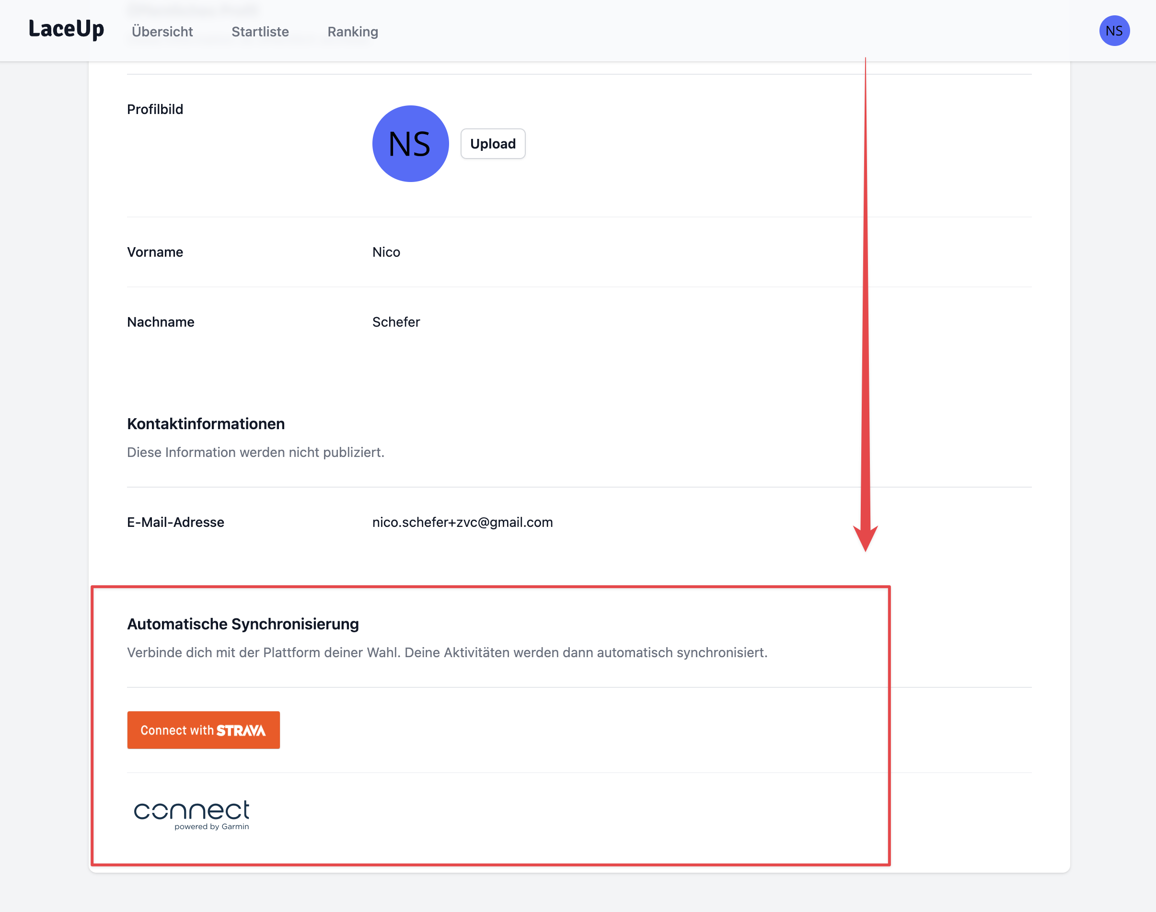Click the LaceUp logo
The image size is (1156, 912).
[x=66, y=29]
